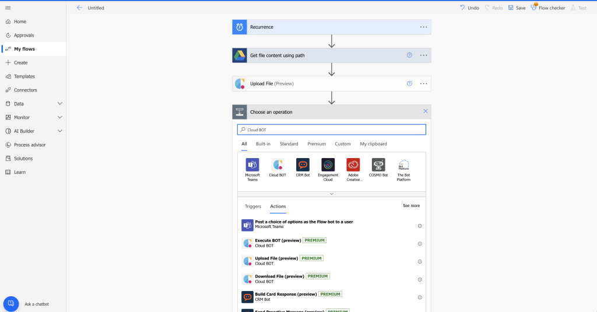Switch to the Actions tab

point(278,206)
